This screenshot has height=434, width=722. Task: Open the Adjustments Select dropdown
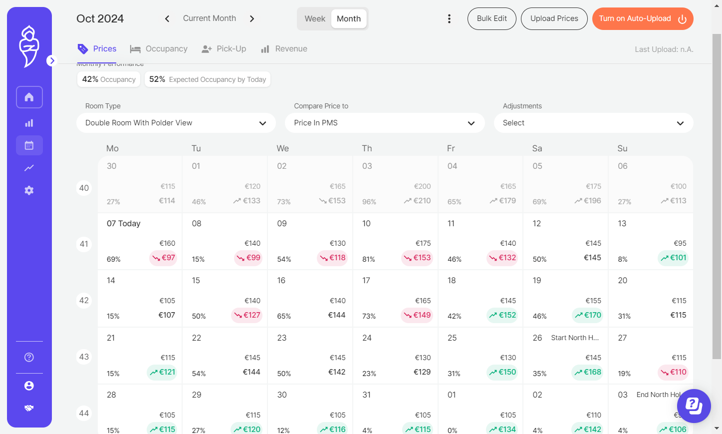pos(593,123)
